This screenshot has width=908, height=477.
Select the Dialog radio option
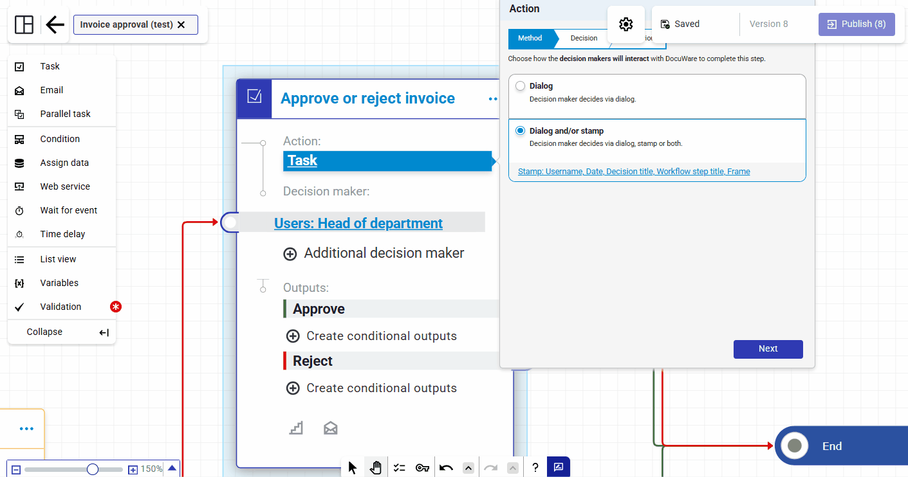(521, 86)
